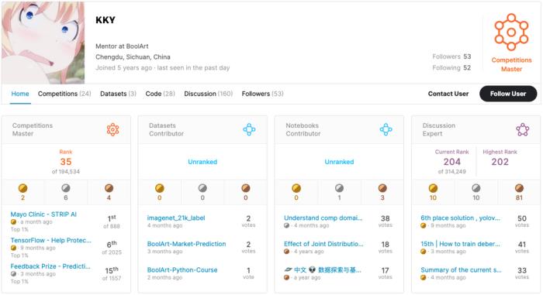
Task: Click the gold medal beside 6th place solution
Action: [x=424, y=225]
